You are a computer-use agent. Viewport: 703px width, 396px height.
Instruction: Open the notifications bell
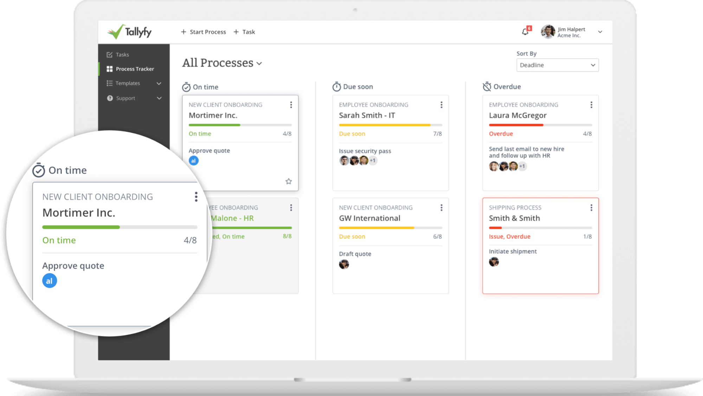click(x=525, y=32)
